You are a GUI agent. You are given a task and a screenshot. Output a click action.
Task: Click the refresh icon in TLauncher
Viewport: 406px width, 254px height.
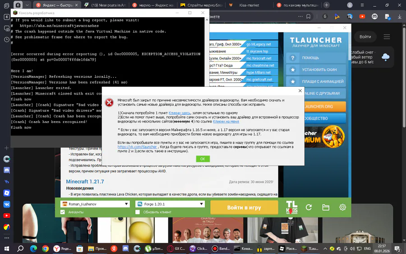(x=309, y=207)
